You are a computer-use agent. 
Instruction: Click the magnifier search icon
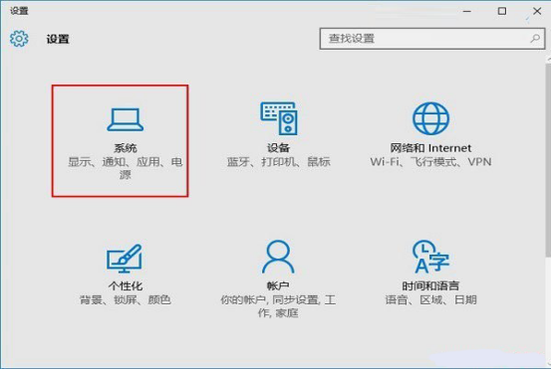pos(535,38)
